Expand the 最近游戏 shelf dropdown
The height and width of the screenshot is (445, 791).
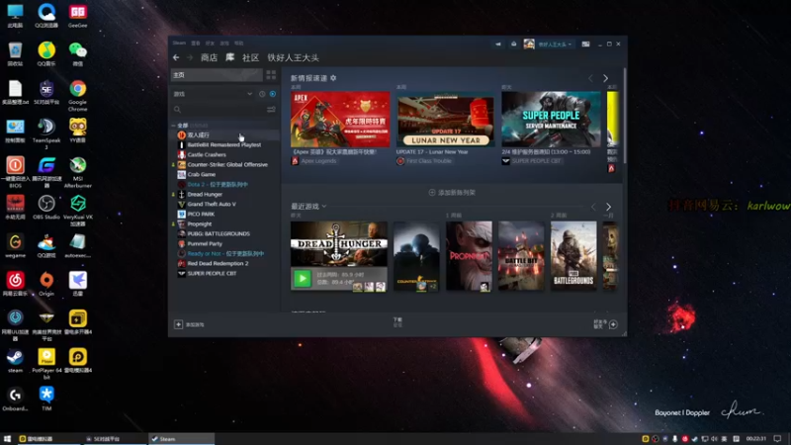coord(324,206)
